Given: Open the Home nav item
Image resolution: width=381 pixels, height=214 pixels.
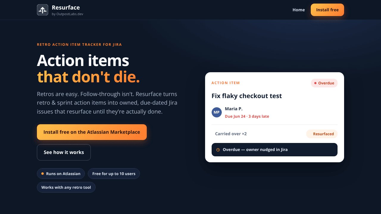Looking at the screenshot, I should 299,10.
